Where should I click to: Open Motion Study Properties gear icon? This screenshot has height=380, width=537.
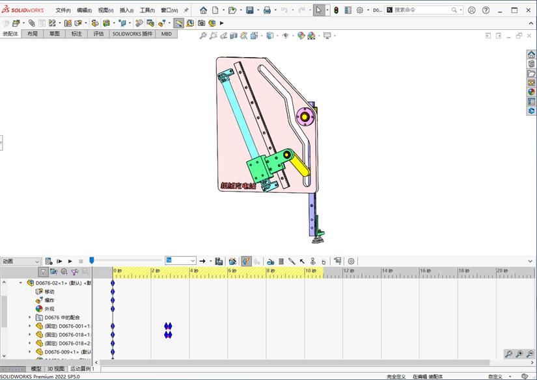[351, 261]
